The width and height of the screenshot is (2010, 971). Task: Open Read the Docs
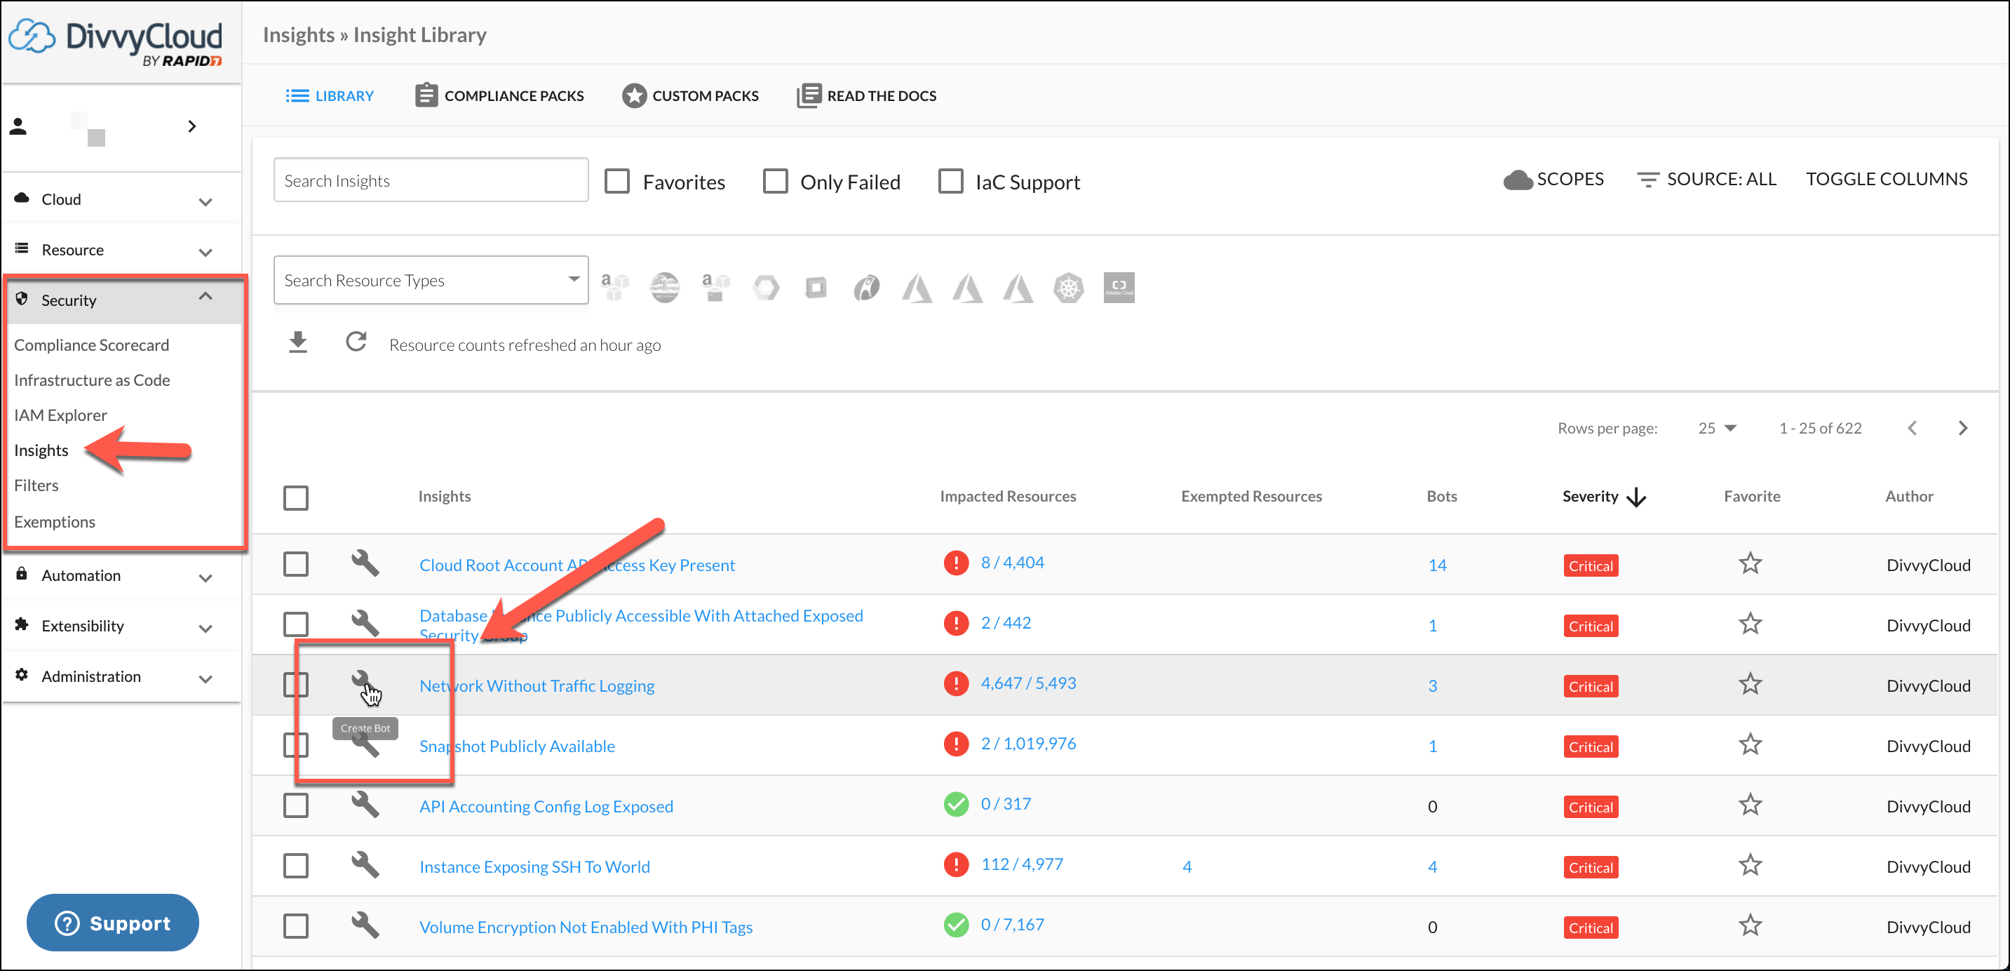(867, 95)
